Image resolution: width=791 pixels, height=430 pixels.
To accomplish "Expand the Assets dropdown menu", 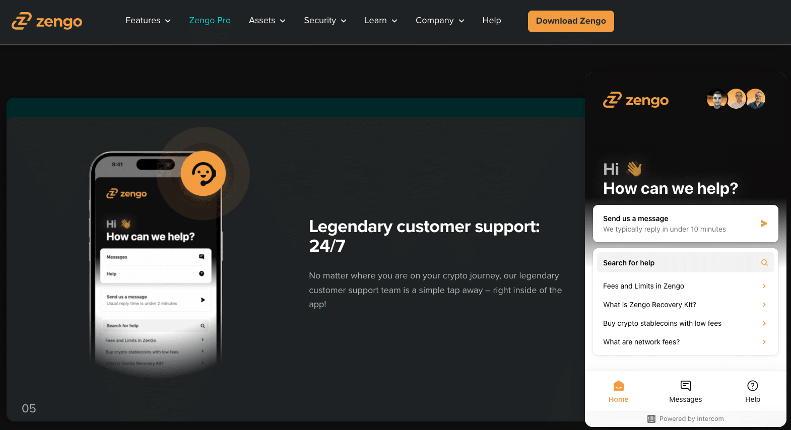I will click(267, 21).
